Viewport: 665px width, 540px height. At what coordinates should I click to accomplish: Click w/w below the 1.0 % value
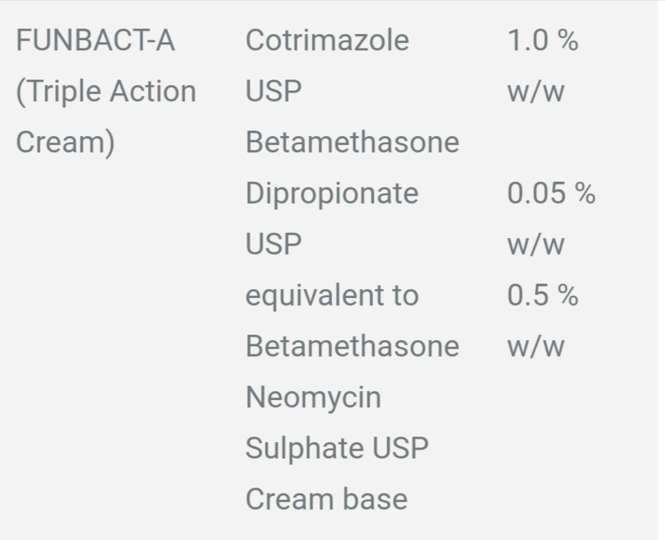pyautogui.click(x=536, y=92)
